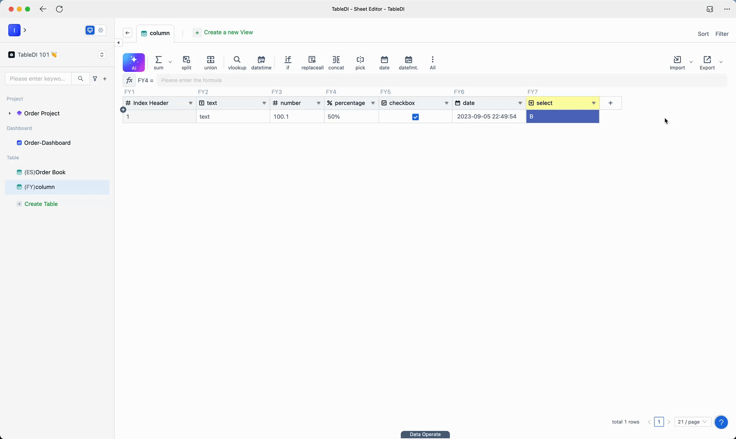
Task: Open the blue help button
Action: [721, 422]
